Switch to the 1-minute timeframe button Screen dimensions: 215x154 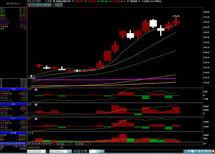tap(29, 5)
